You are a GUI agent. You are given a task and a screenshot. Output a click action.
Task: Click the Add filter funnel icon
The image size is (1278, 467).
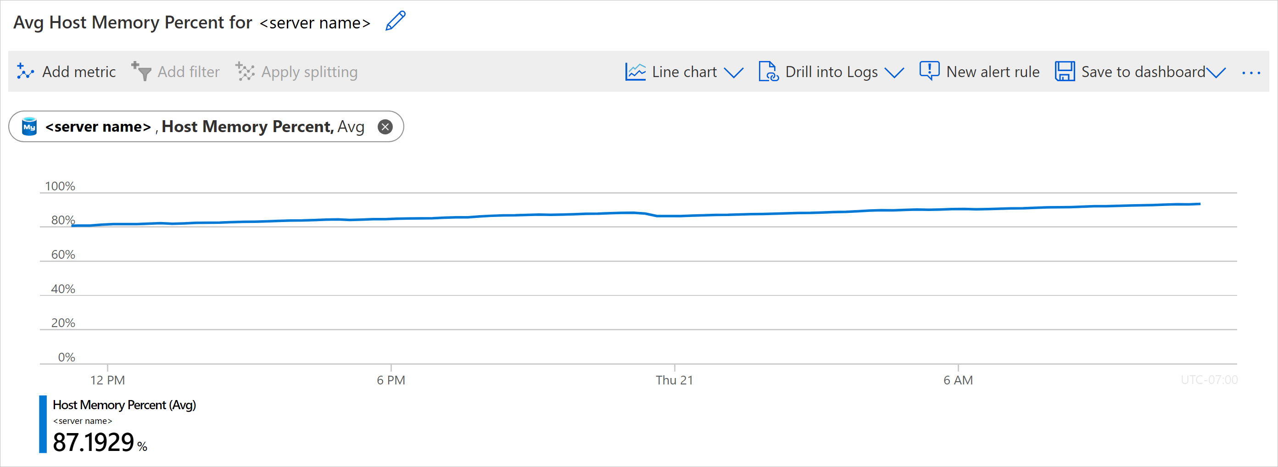[141, 72]
